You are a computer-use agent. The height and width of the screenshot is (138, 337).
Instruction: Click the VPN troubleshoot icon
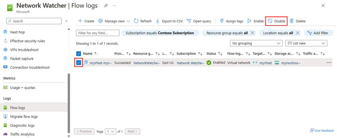[5, 50]
